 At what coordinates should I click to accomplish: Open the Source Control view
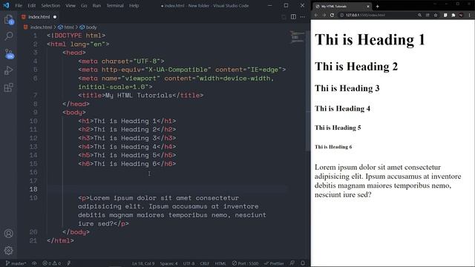[x=9, y=54]
